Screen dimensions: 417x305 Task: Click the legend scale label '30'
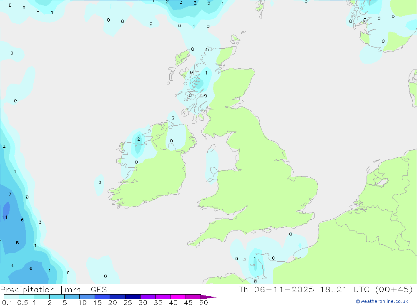point(143,303)
